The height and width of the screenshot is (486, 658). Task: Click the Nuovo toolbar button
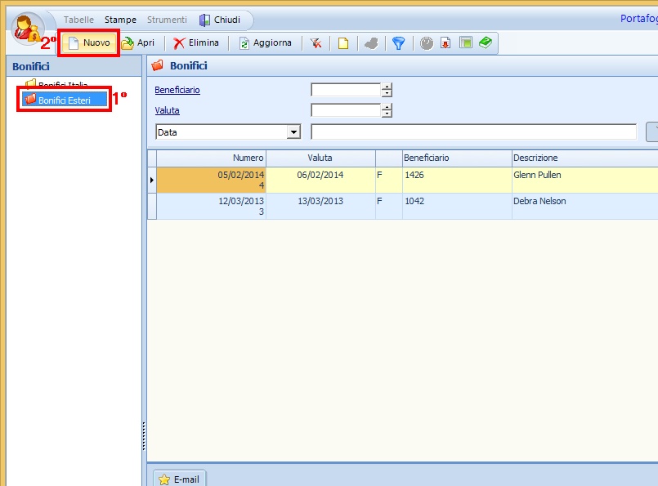pos(89,43)
